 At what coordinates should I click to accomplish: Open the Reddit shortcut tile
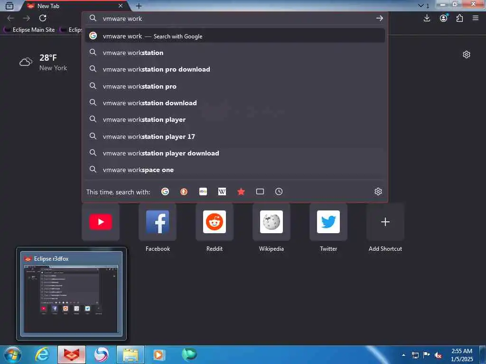[215, 222]
